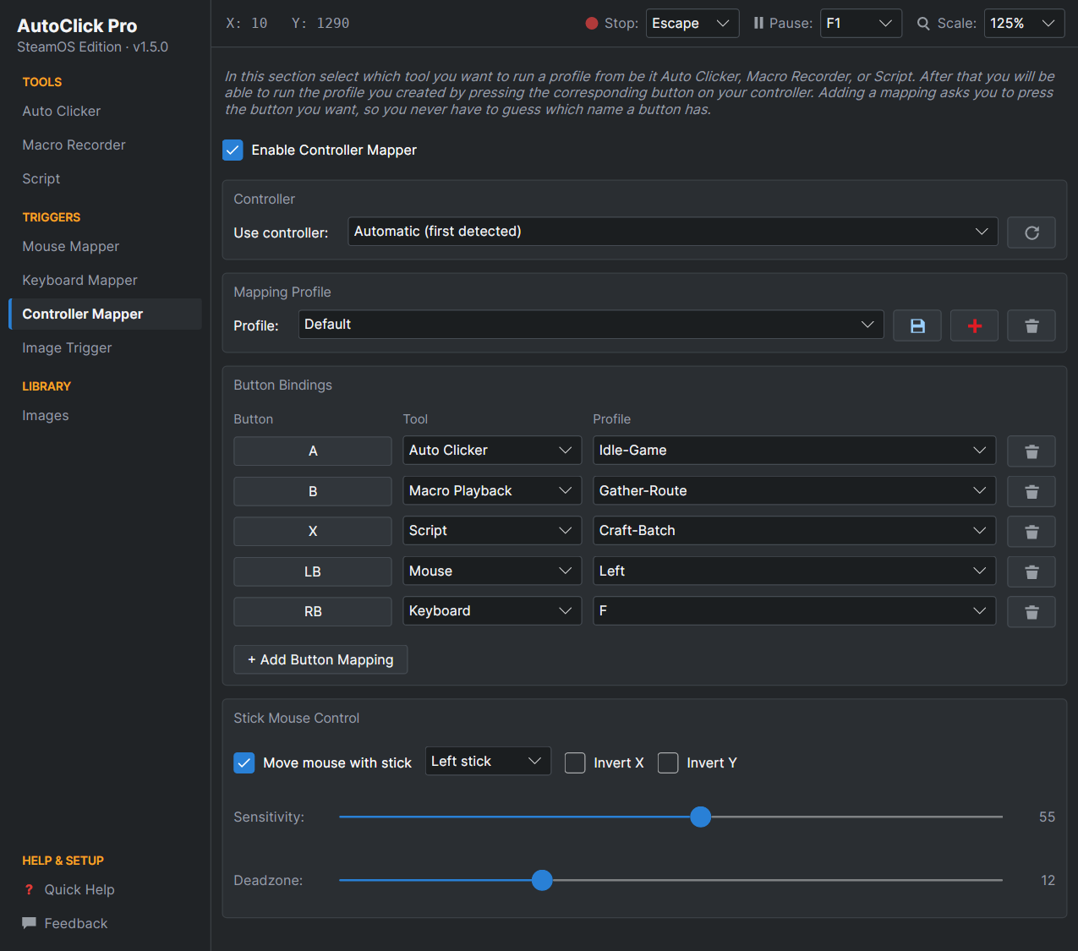Rebind the RB controller button
This screenshot has width=1078, height=951.
click(313, 612)
